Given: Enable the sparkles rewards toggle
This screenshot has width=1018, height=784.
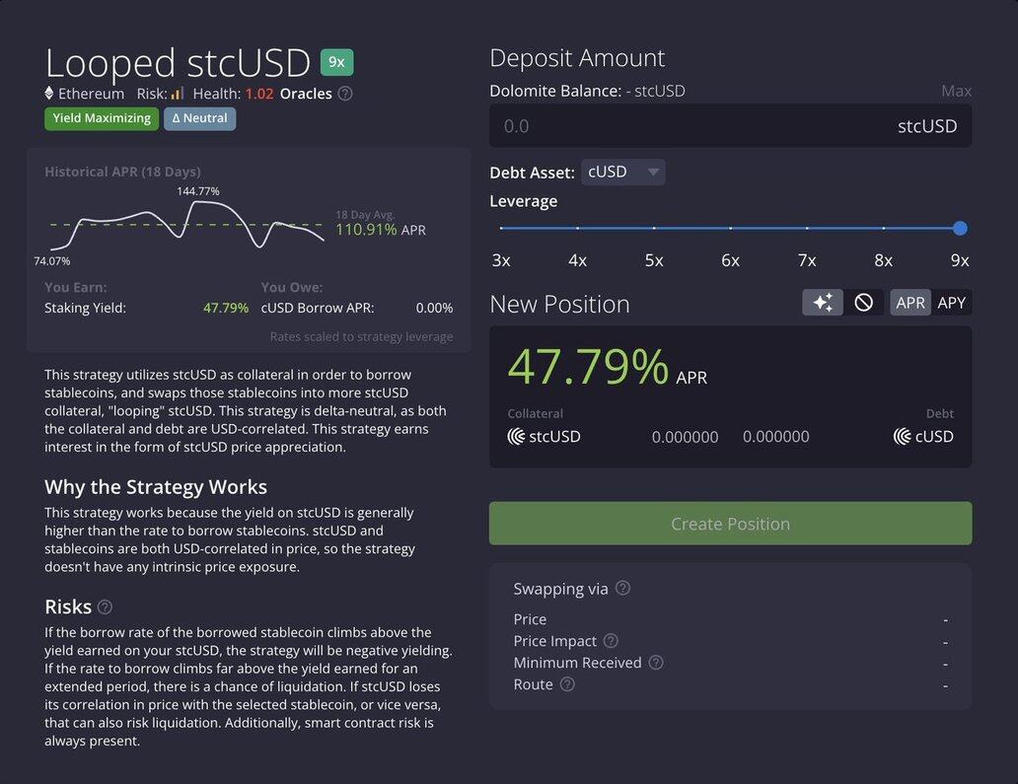Looking at the screenshot, I should point(823,303).
